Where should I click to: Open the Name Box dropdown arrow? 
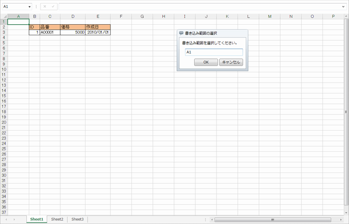point(30,7)
